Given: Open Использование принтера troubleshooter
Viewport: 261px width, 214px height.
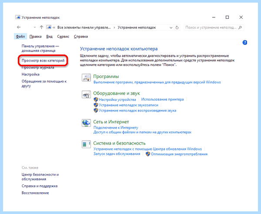Looking at the screenshot, I should tap(162, 99).
